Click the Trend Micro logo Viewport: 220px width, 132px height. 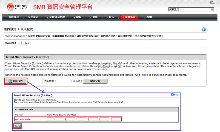click(x=17, y=7)
